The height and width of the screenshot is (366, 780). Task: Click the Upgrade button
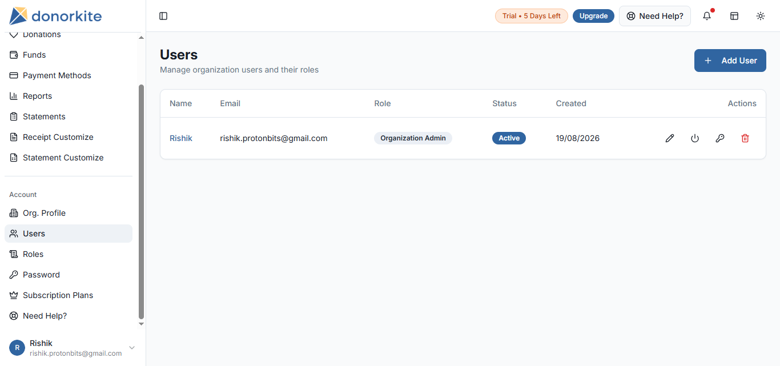coord(593,16)
